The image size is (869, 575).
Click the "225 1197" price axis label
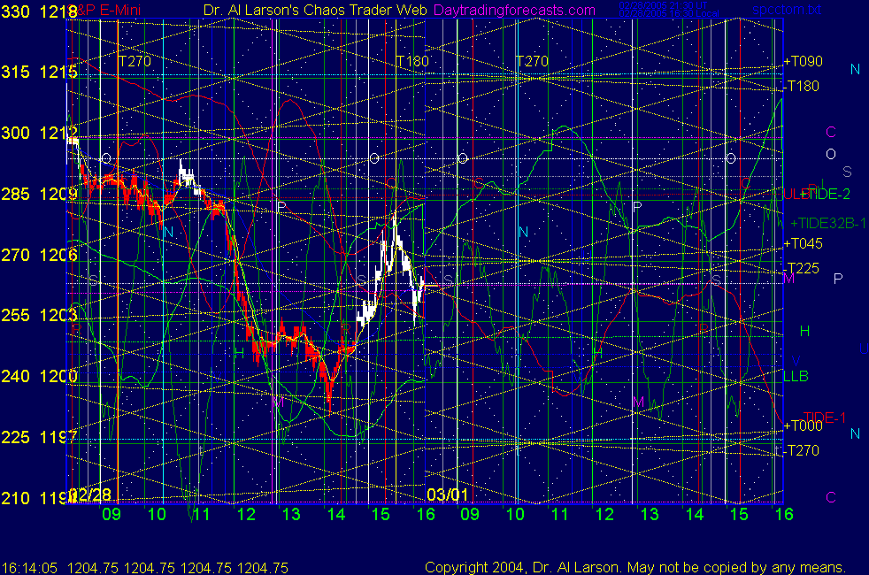coord(39,437)
